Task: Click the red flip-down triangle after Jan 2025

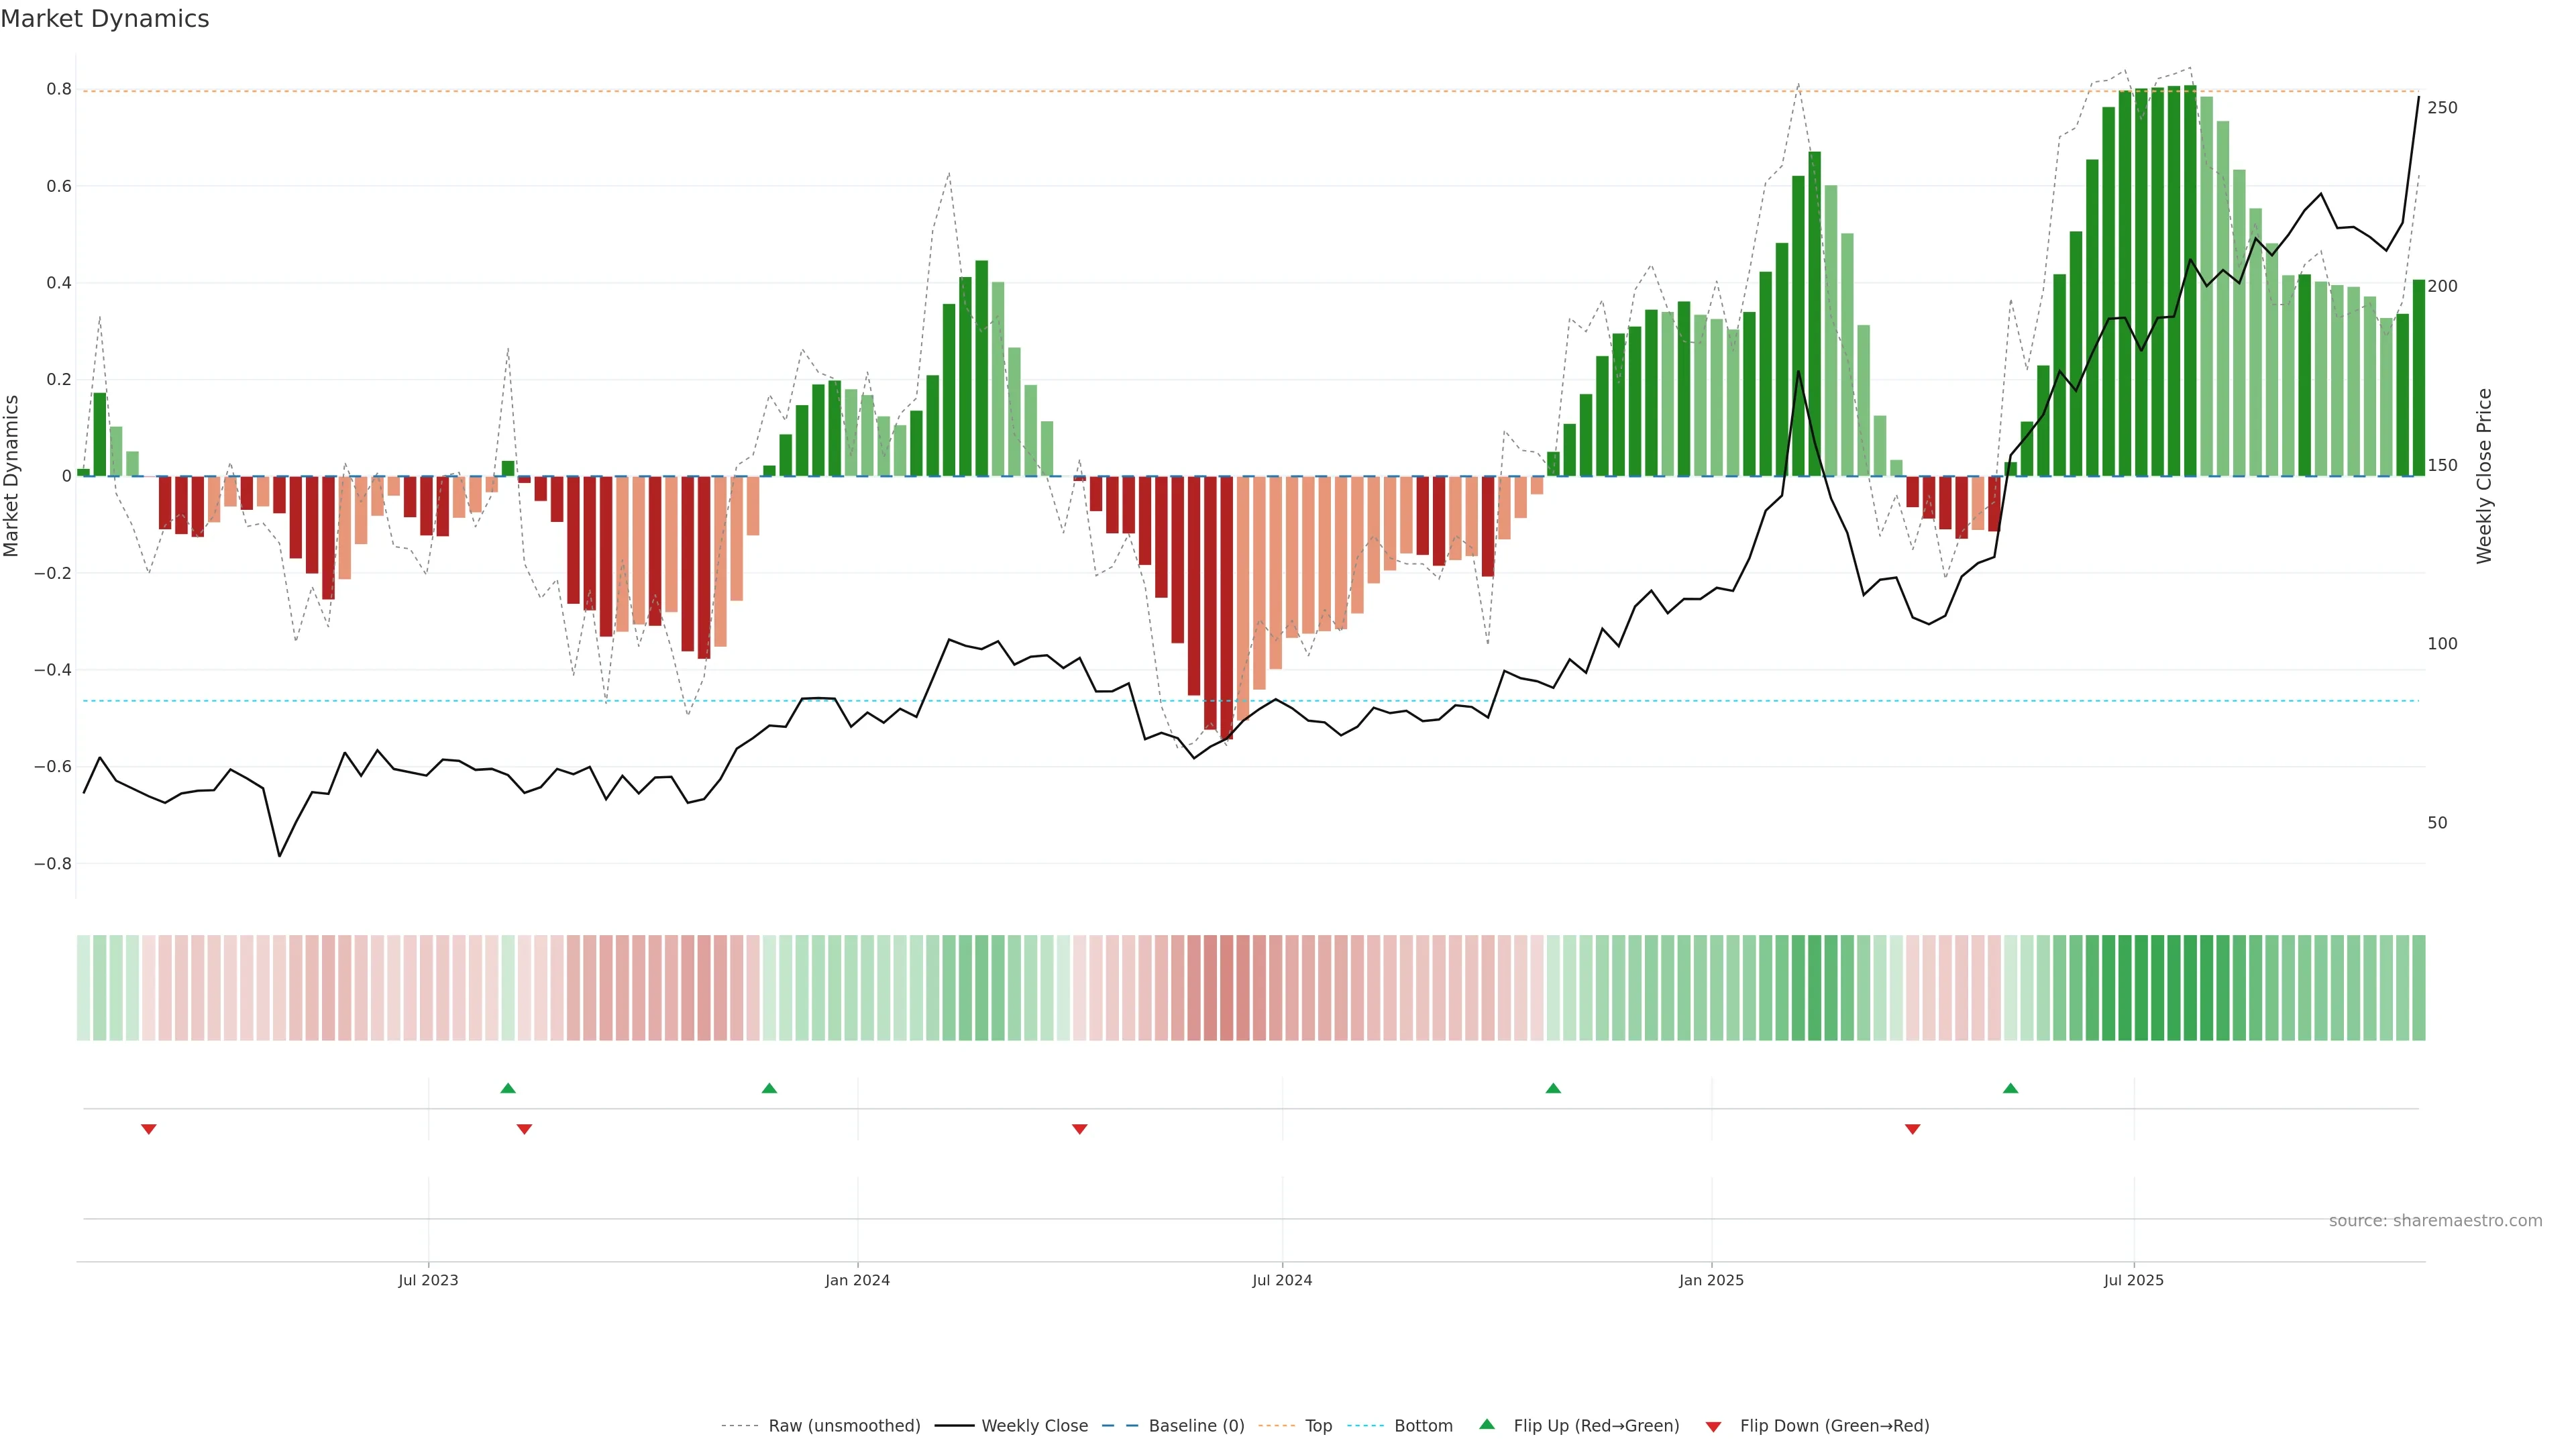Action: 1912,1129
